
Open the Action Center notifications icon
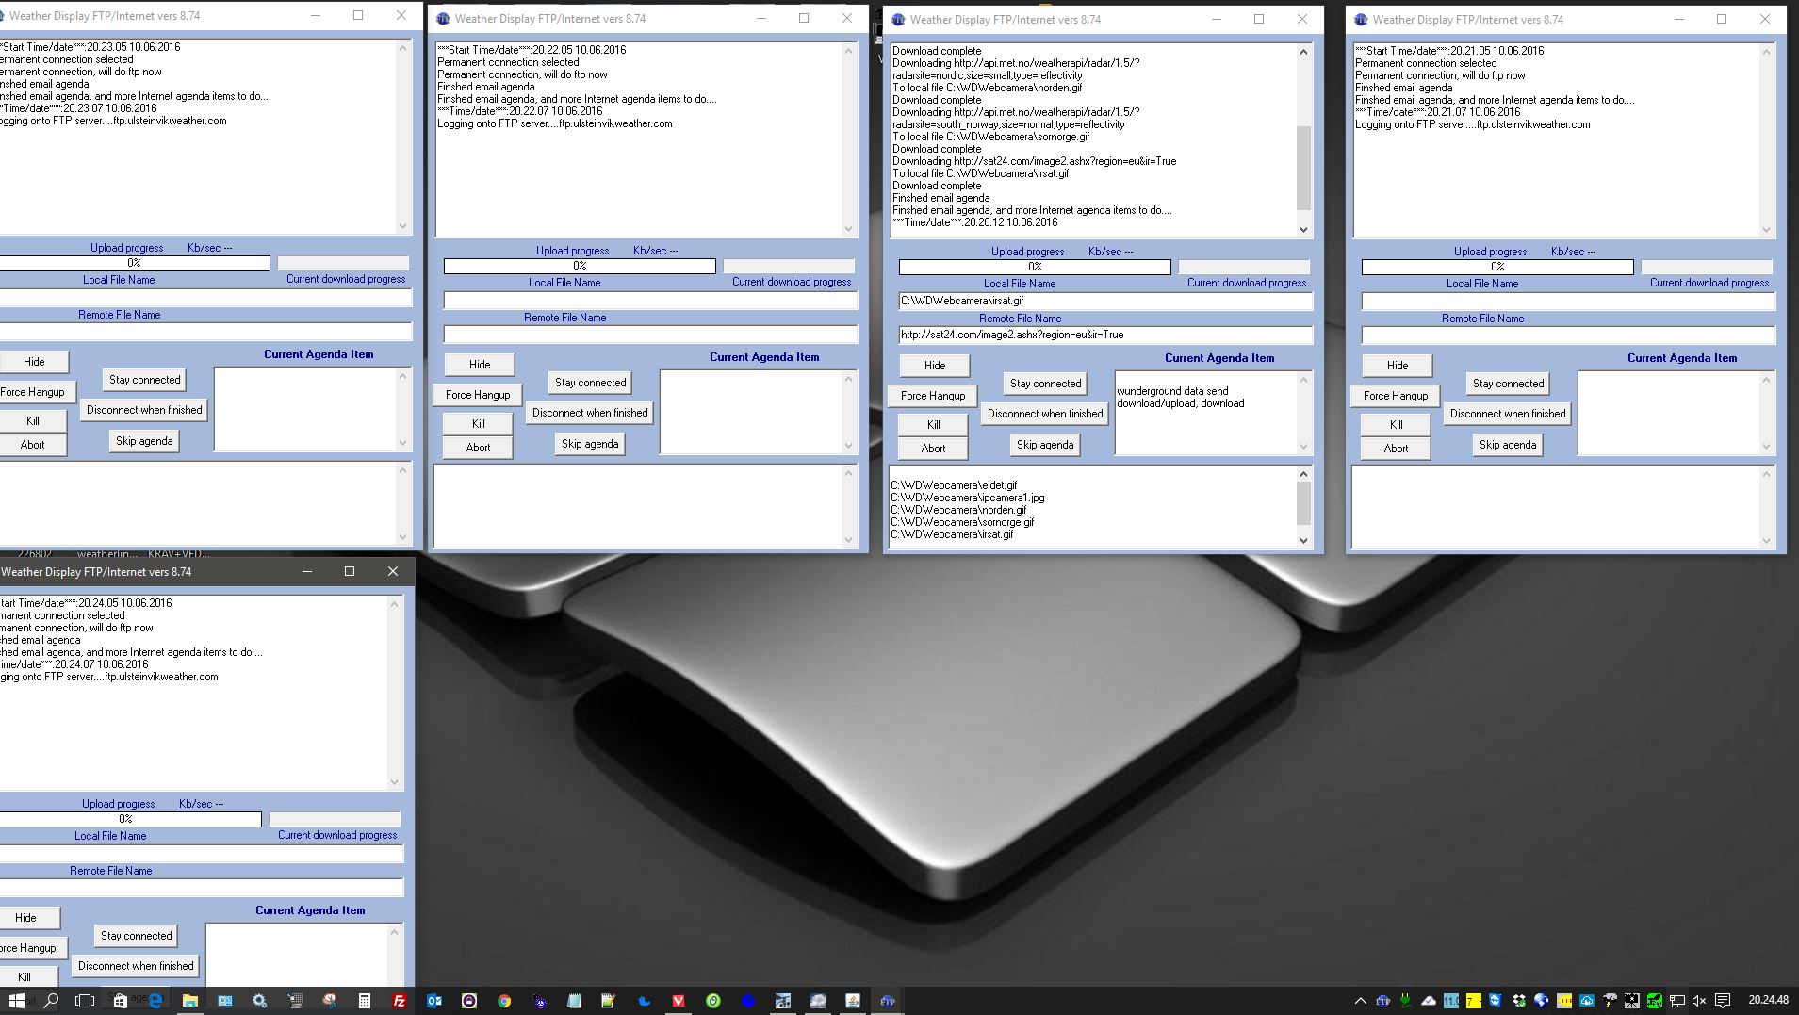point(1723,1001)
